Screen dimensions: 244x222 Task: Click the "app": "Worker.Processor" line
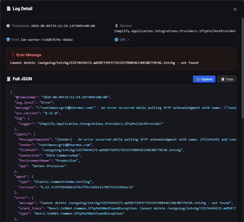pos(42,166)
